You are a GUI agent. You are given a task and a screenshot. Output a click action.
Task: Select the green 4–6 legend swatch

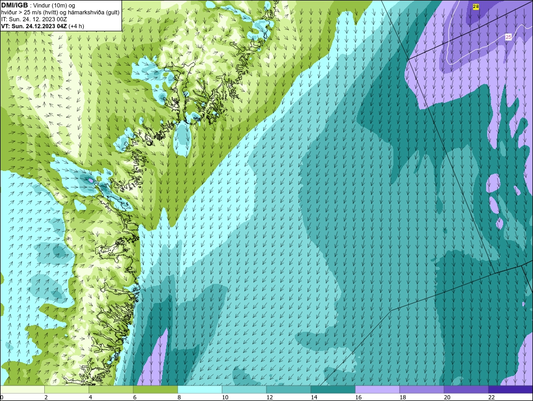pyautogui.click(x=111, y=389)
